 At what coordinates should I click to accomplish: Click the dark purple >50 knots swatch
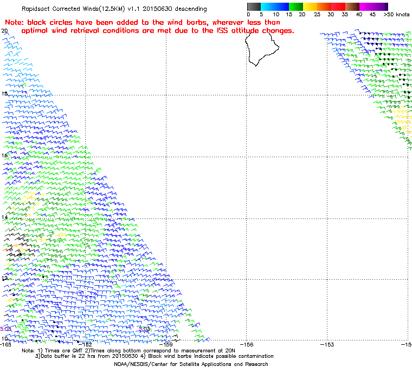[x=387, y=7]
